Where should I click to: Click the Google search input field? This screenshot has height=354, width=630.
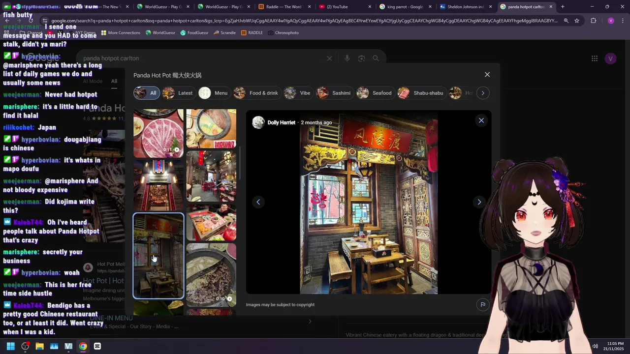click(202, 59)
